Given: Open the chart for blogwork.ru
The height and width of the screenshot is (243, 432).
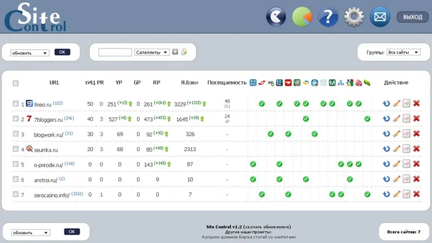Looking at the screenshot, I should tap(406, 134).
